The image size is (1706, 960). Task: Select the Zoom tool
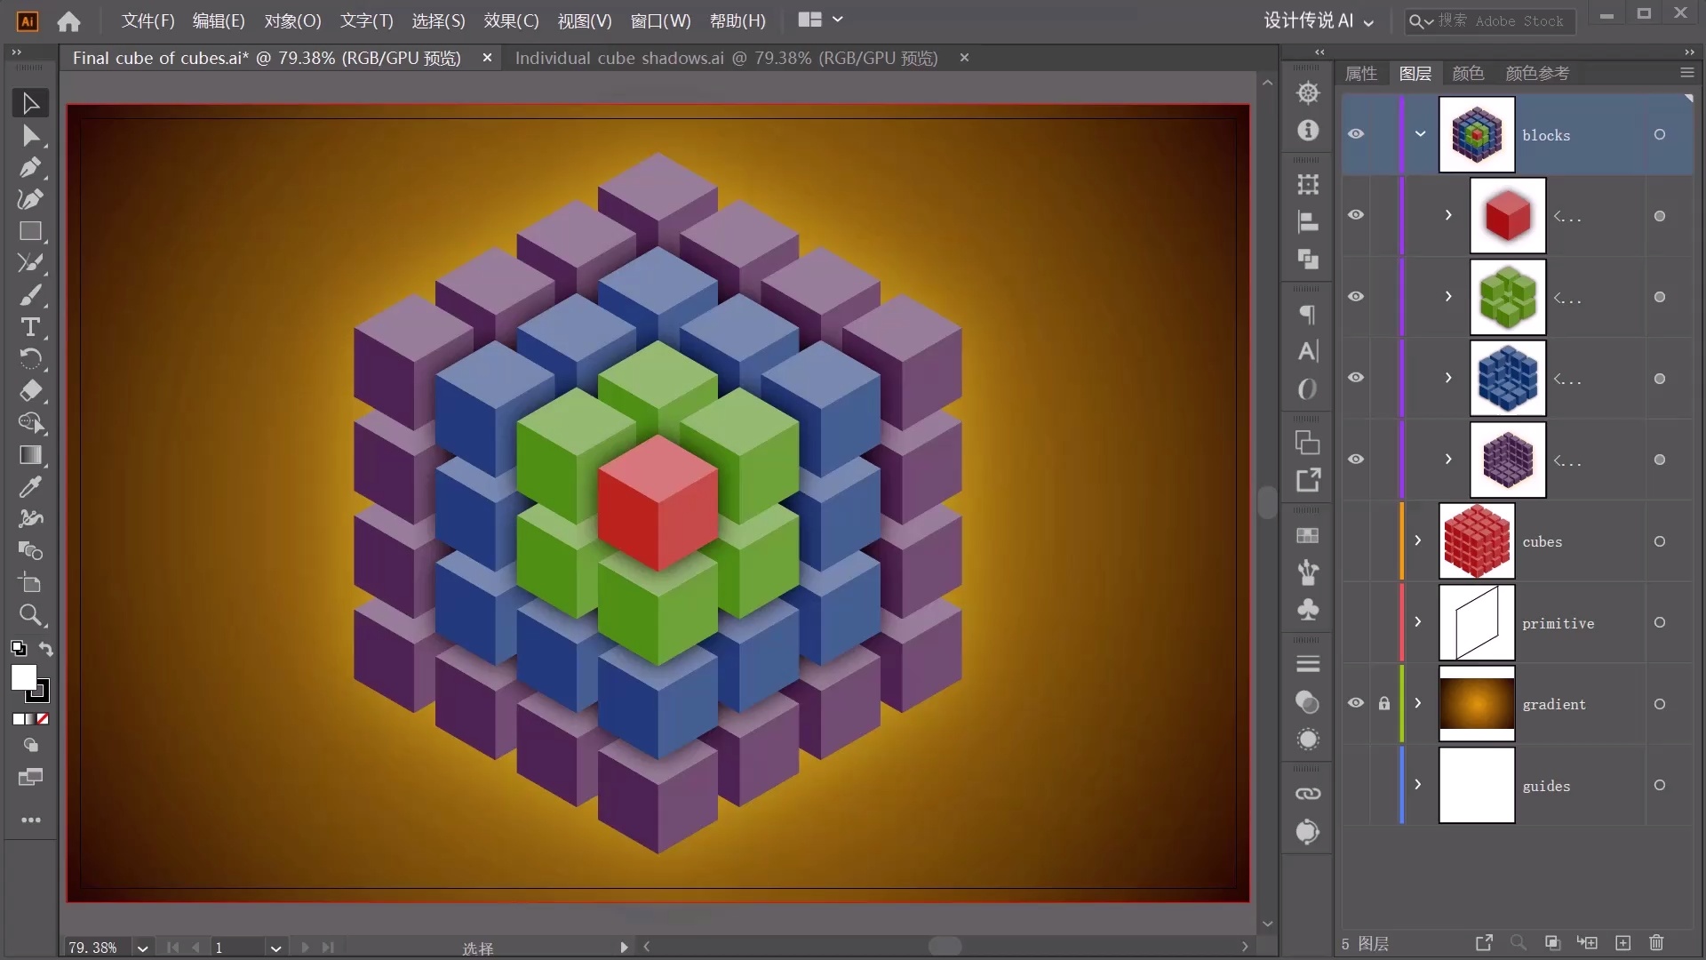pos(30,615)
